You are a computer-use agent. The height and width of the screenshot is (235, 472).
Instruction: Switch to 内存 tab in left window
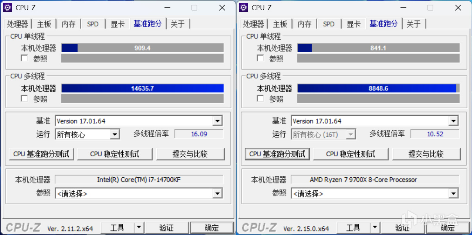(68, 24)
